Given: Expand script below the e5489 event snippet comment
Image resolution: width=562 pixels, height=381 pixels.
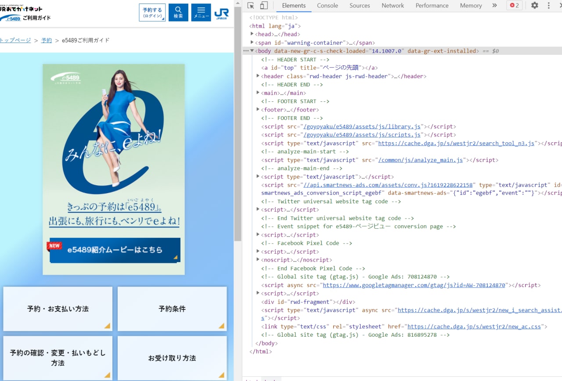Looking at the screenshot, I should (258, 235).
